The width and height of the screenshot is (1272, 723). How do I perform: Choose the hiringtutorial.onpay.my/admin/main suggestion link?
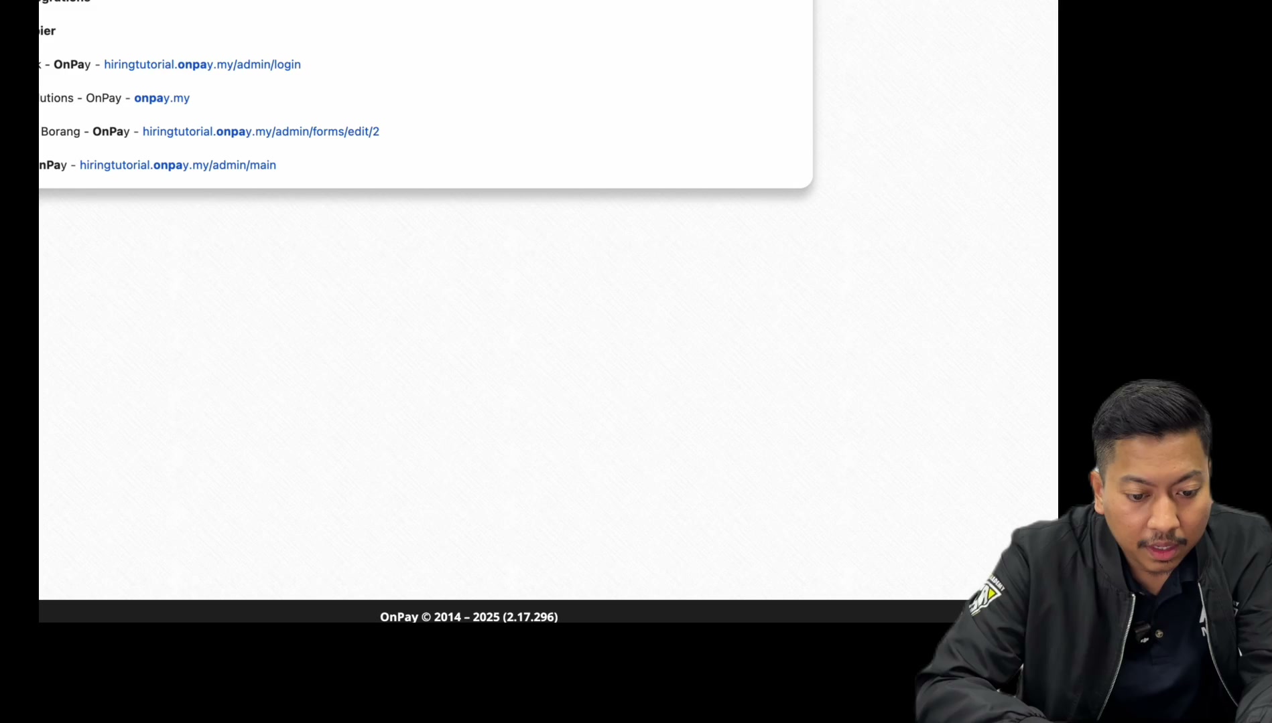click(178, 165)
